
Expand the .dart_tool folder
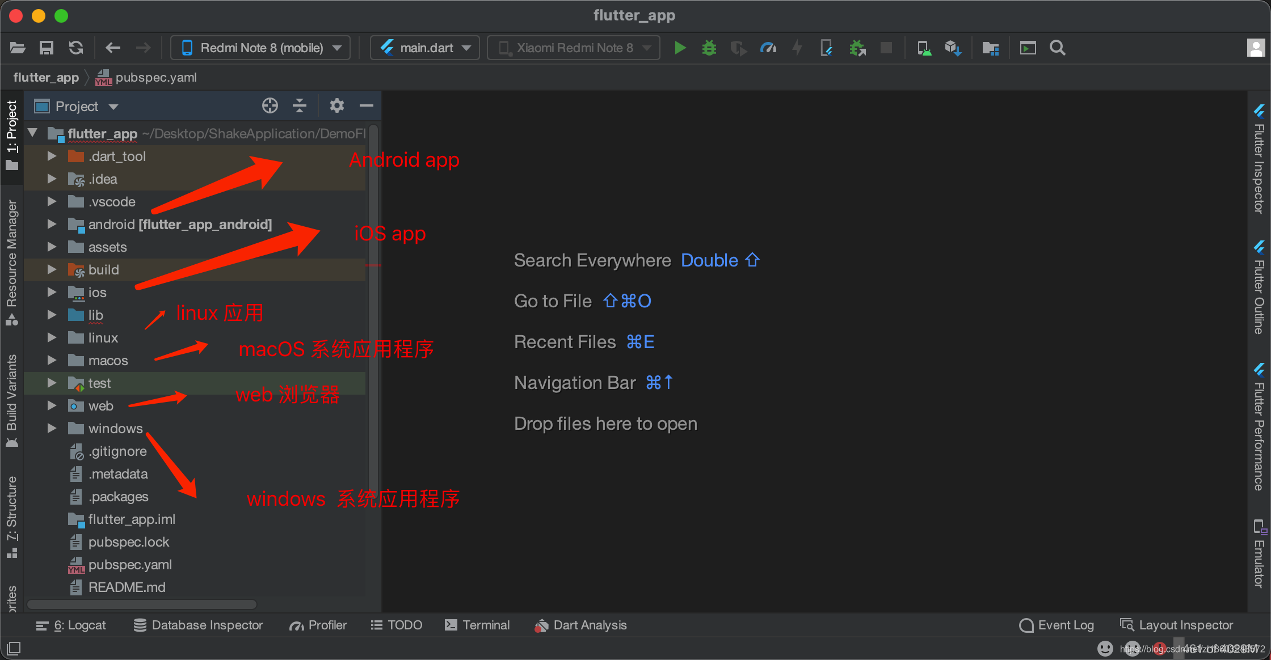click(x=52, y=156)
